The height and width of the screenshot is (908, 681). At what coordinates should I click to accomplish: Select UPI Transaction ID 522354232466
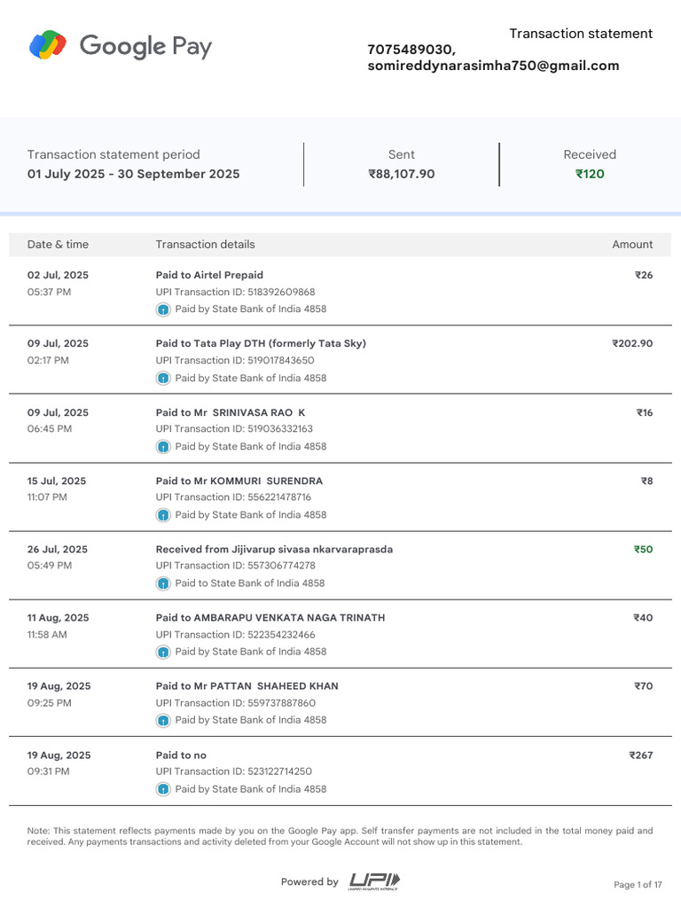pyautogui.click(x=281, y=635)
